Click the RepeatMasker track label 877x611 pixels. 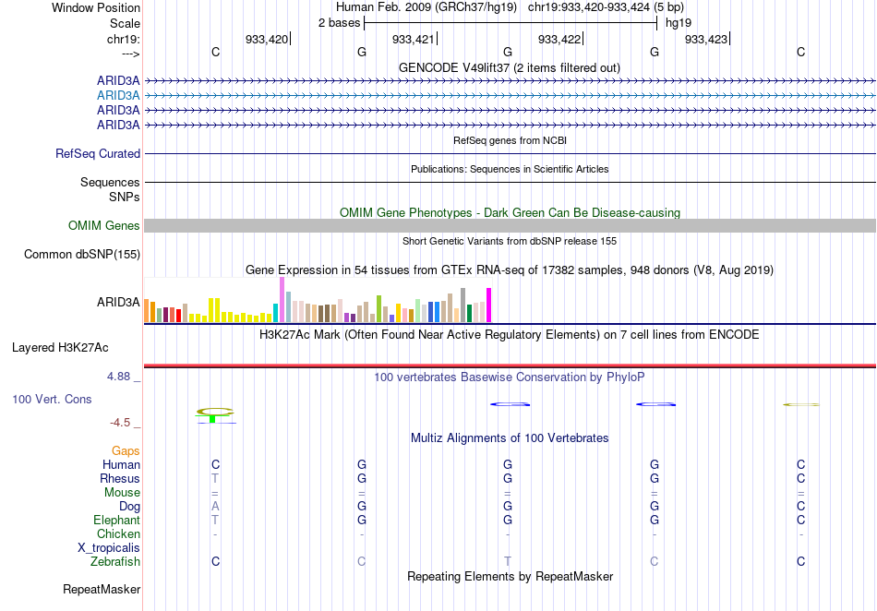[102, 589]
